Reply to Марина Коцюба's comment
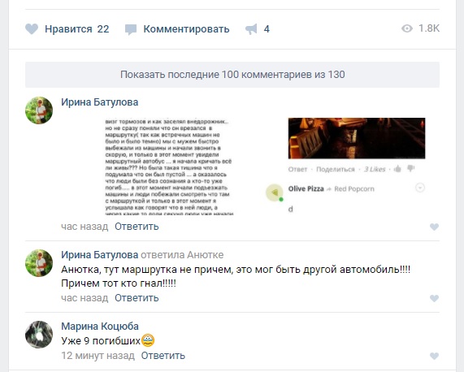Screen dimensions: 464x372 coord(163,356)
